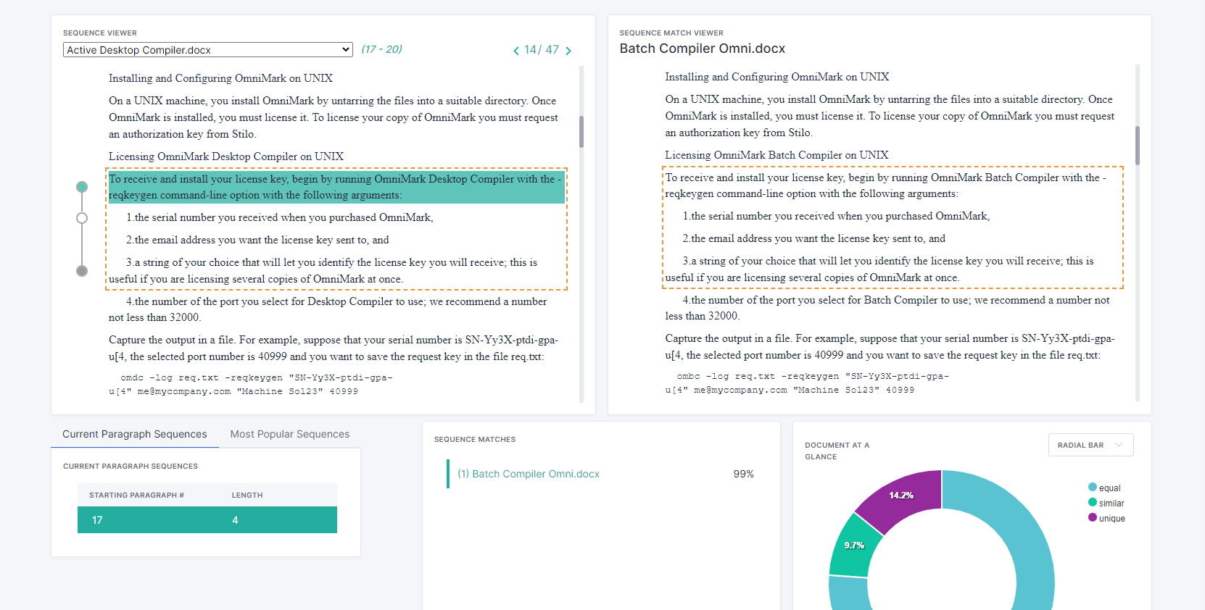The width and height of the screenshot is (1205, 610).
Task: Toggle the equal legend entry
Action: click(1104, 488)
